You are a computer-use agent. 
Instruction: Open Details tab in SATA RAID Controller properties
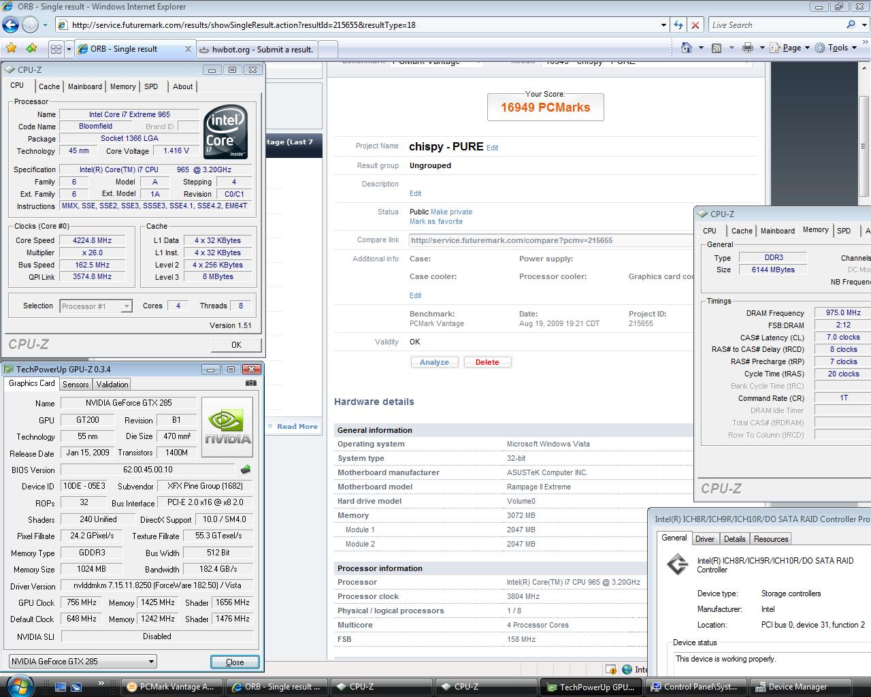pyautogui.click(x=734, y=539)
